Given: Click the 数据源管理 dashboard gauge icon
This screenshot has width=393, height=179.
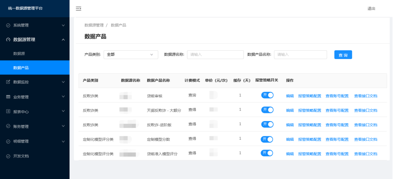Looking at the screenshot, I should 8,40.
